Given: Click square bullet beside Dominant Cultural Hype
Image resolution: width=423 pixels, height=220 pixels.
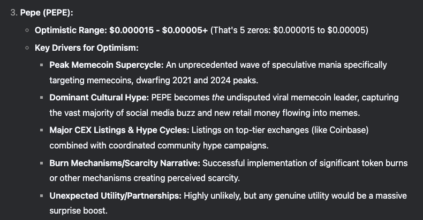Looking at the screenshot, I should [42, 98].
